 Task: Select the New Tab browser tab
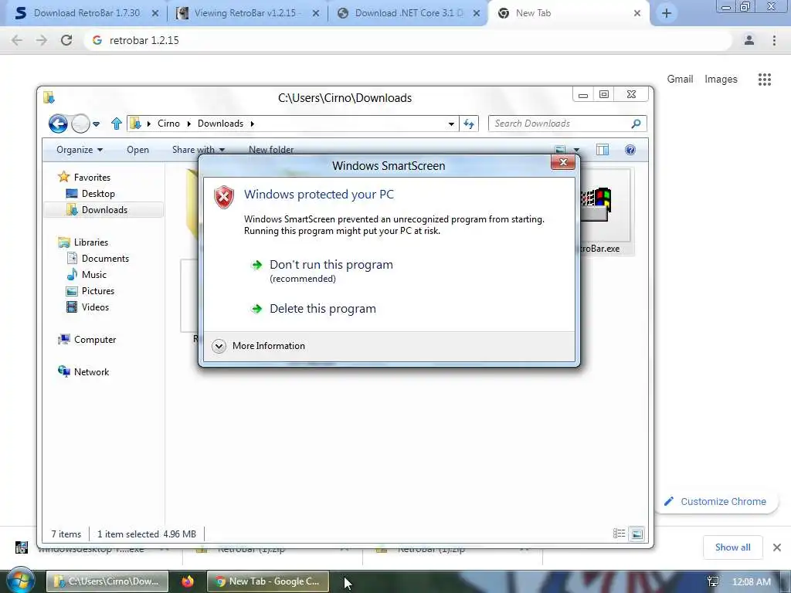[568, 13]
